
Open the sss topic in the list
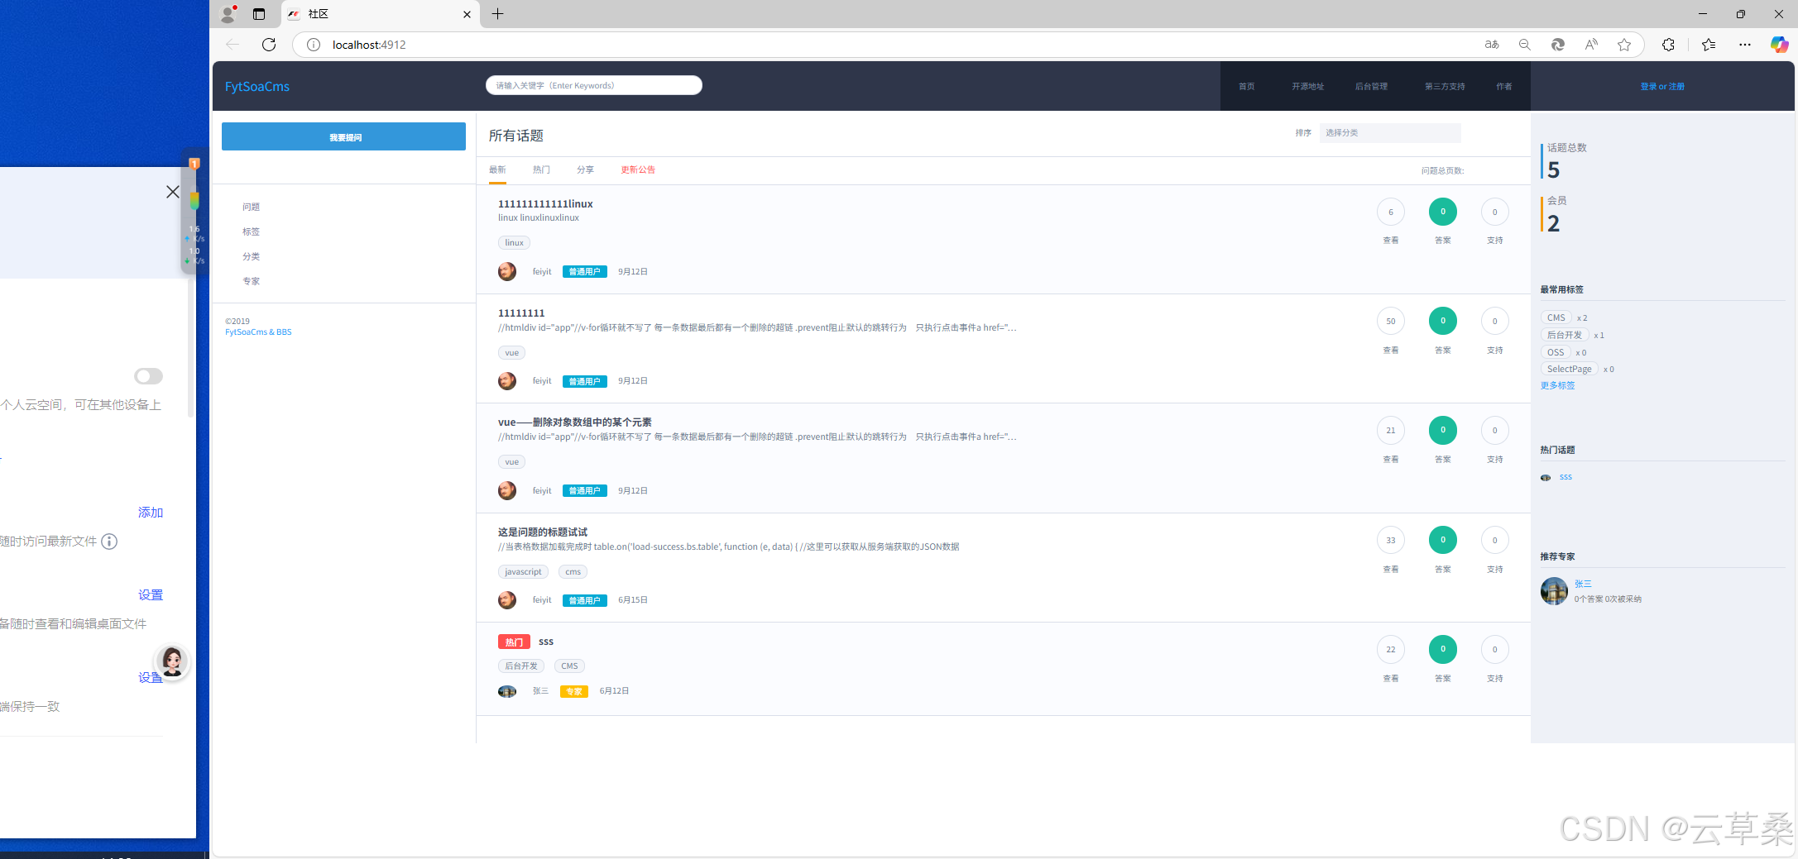[x=546, y=642]
